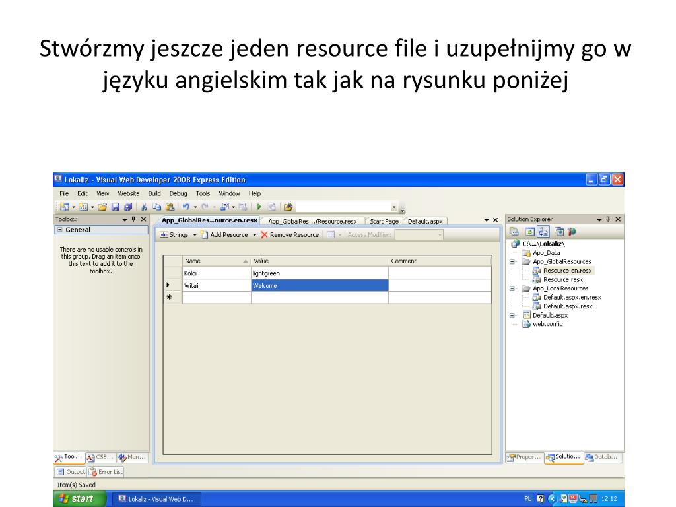Open the Strings resource type dropdown
The width and height of the screenshot is (676, 507).
195,235
